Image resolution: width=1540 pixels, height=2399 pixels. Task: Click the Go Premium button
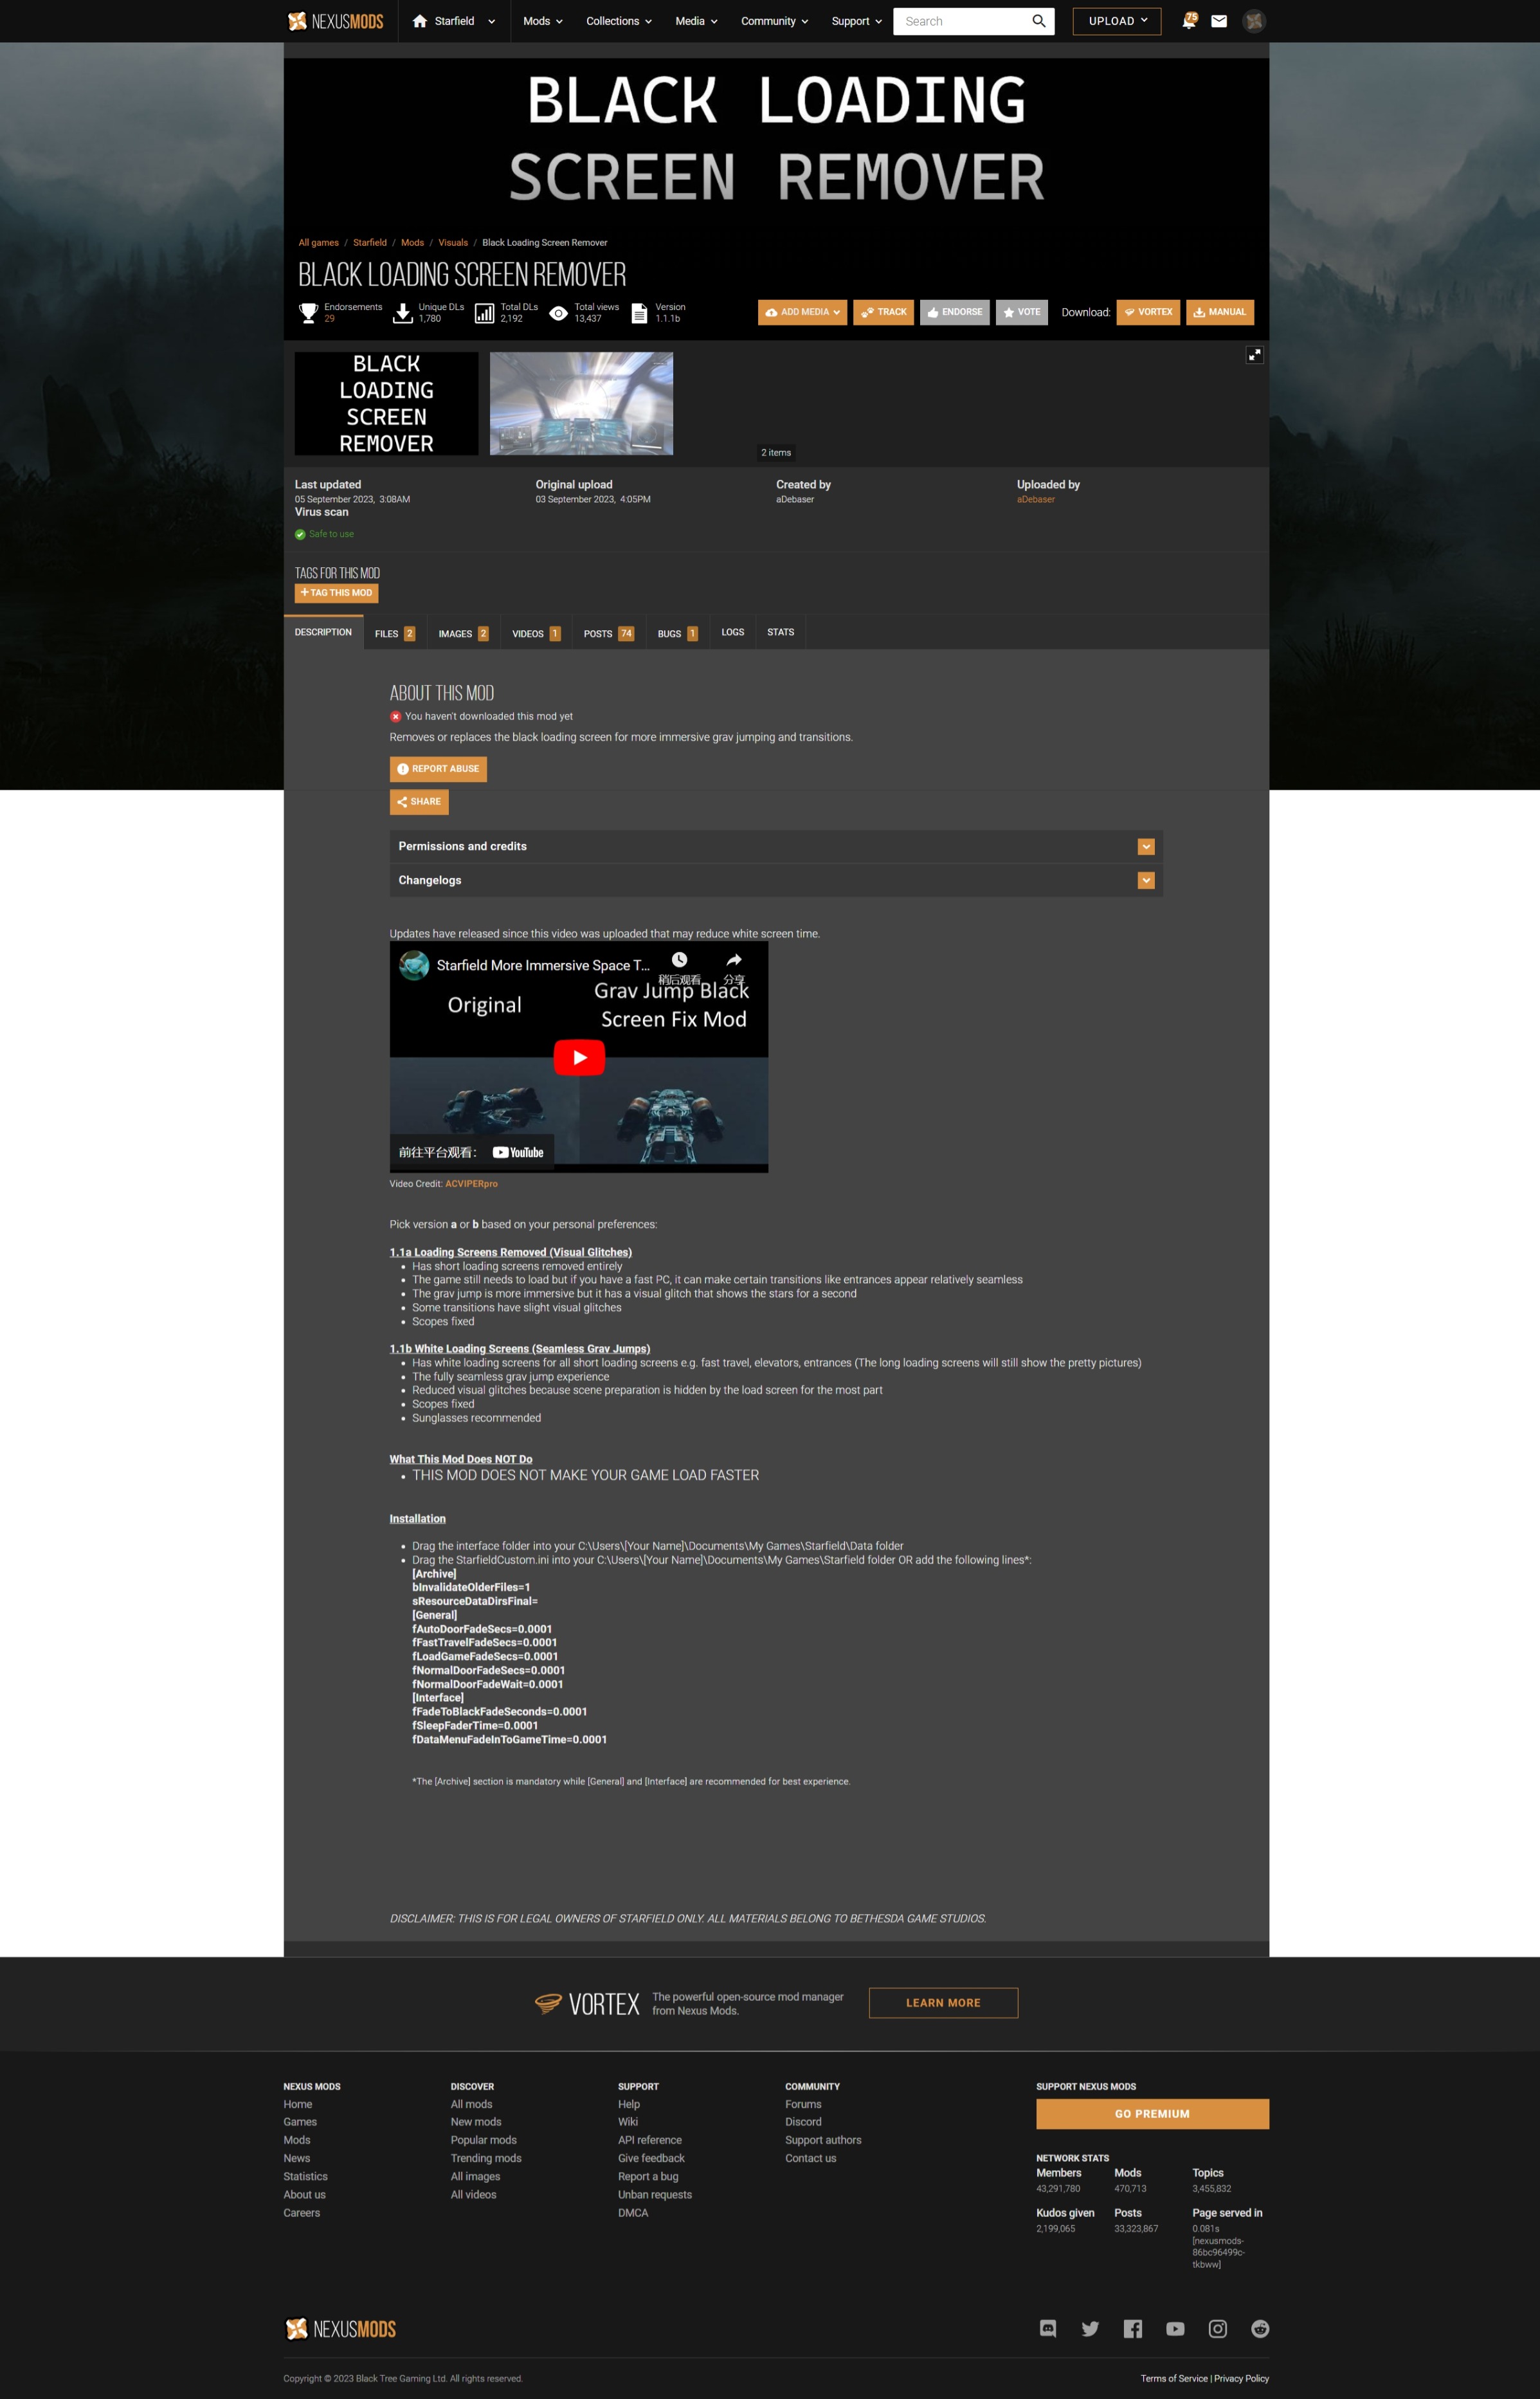(1152, 2114)
